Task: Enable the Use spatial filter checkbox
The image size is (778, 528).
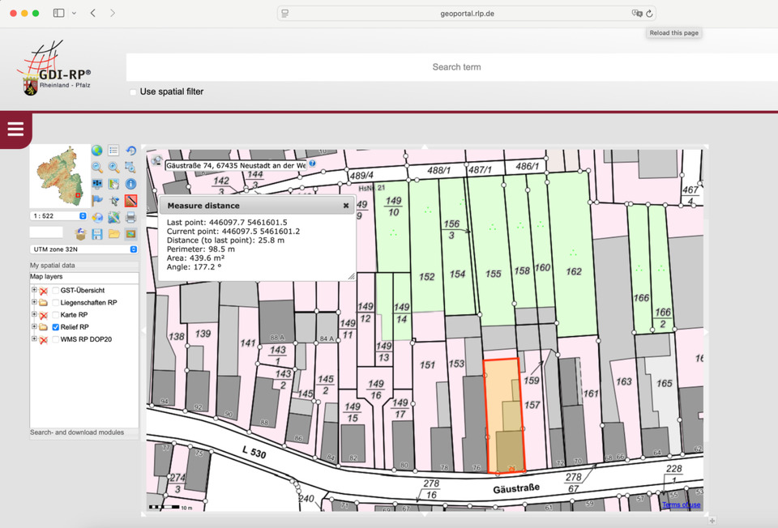Action: [x=134, y=92]
